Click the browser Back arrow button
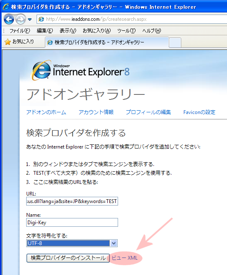 tap(9, 19)
